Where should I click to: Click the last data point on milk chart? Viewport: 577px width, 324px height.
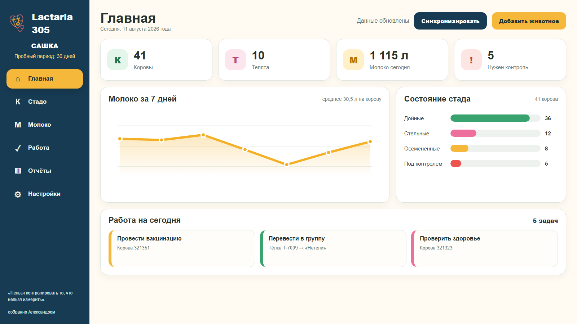pyautogui.click(x=370, y=142)
